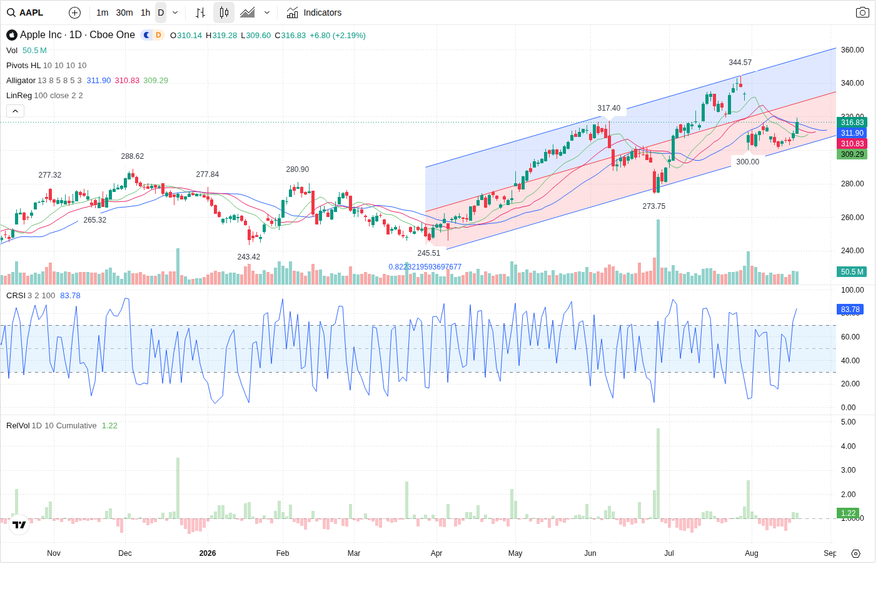Select the 1m timeframe
Screen dimensions: 888x594
[103, 13]
